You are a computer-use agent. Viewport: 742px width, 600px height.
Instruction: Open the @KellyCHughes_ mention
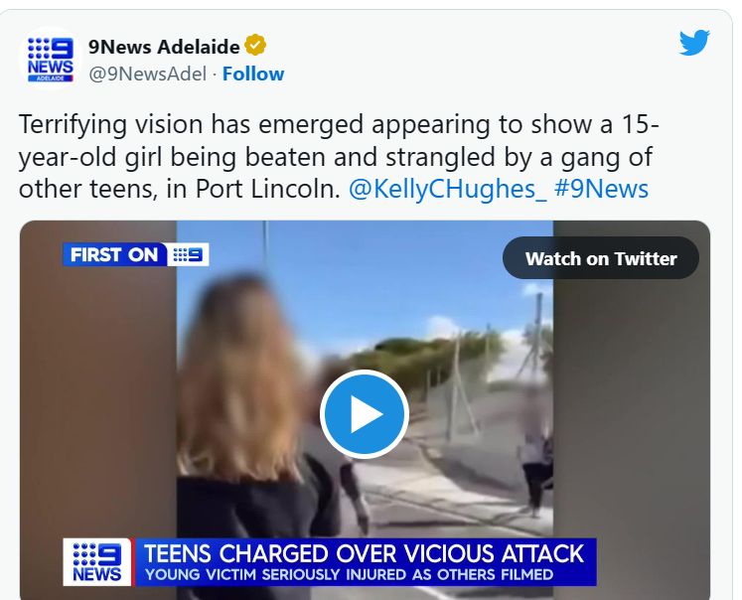[x=448, y=189]
